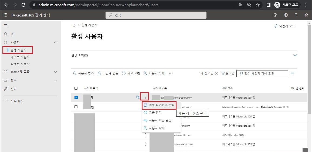
Task: Select 그룹 관리 menu item
Action: (161, 113)
